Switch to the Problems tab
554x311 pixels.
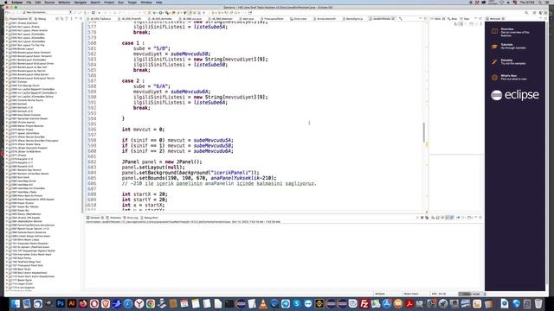[113, 218]
